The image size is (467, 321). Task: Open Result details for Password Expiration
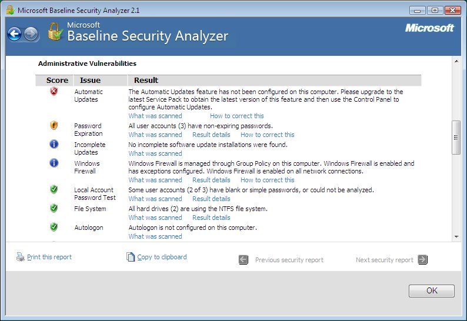click(211, 135)
